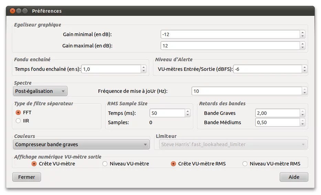Click the Fermer button

tap(26, 177)
